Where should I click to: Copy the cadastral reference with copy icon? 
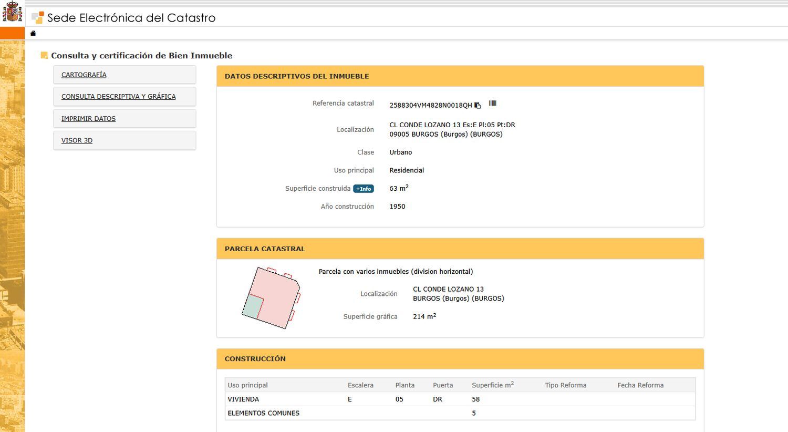(478, 105)
